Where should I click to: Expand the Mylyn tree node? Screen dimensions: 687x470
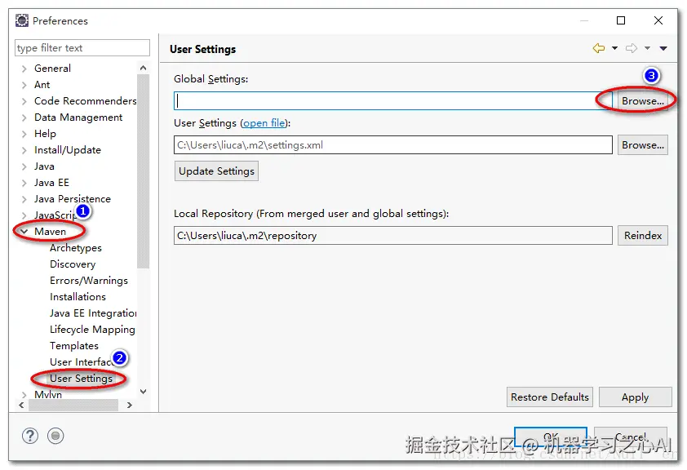pyautogui.click(x=24, y=395)
